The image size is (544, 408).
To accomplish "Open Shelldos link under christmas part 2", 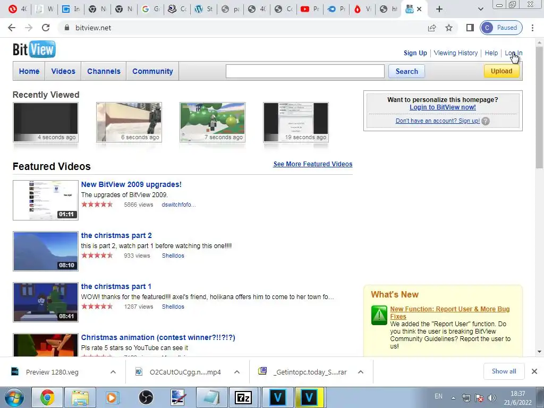I will point(173,256).
